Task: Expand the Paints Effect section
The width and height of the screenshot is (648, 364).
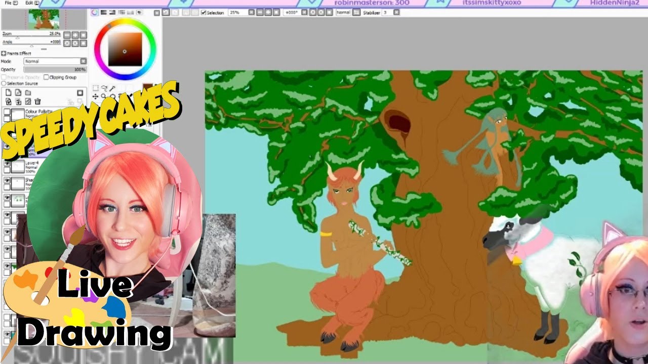Action: click(x=4, y=54)
